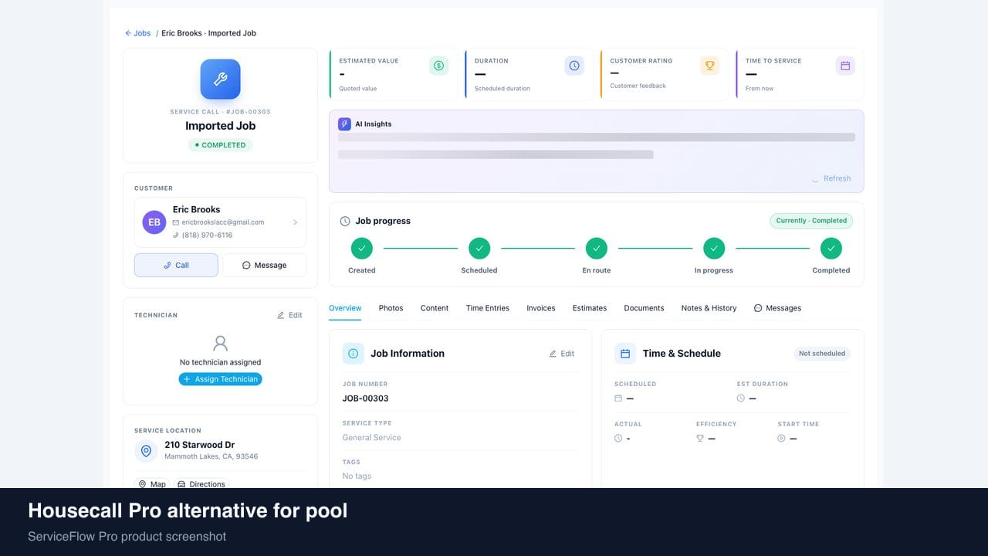
Task: Open the Content tab
Action: pyautogui.click(x=435, y=308)
